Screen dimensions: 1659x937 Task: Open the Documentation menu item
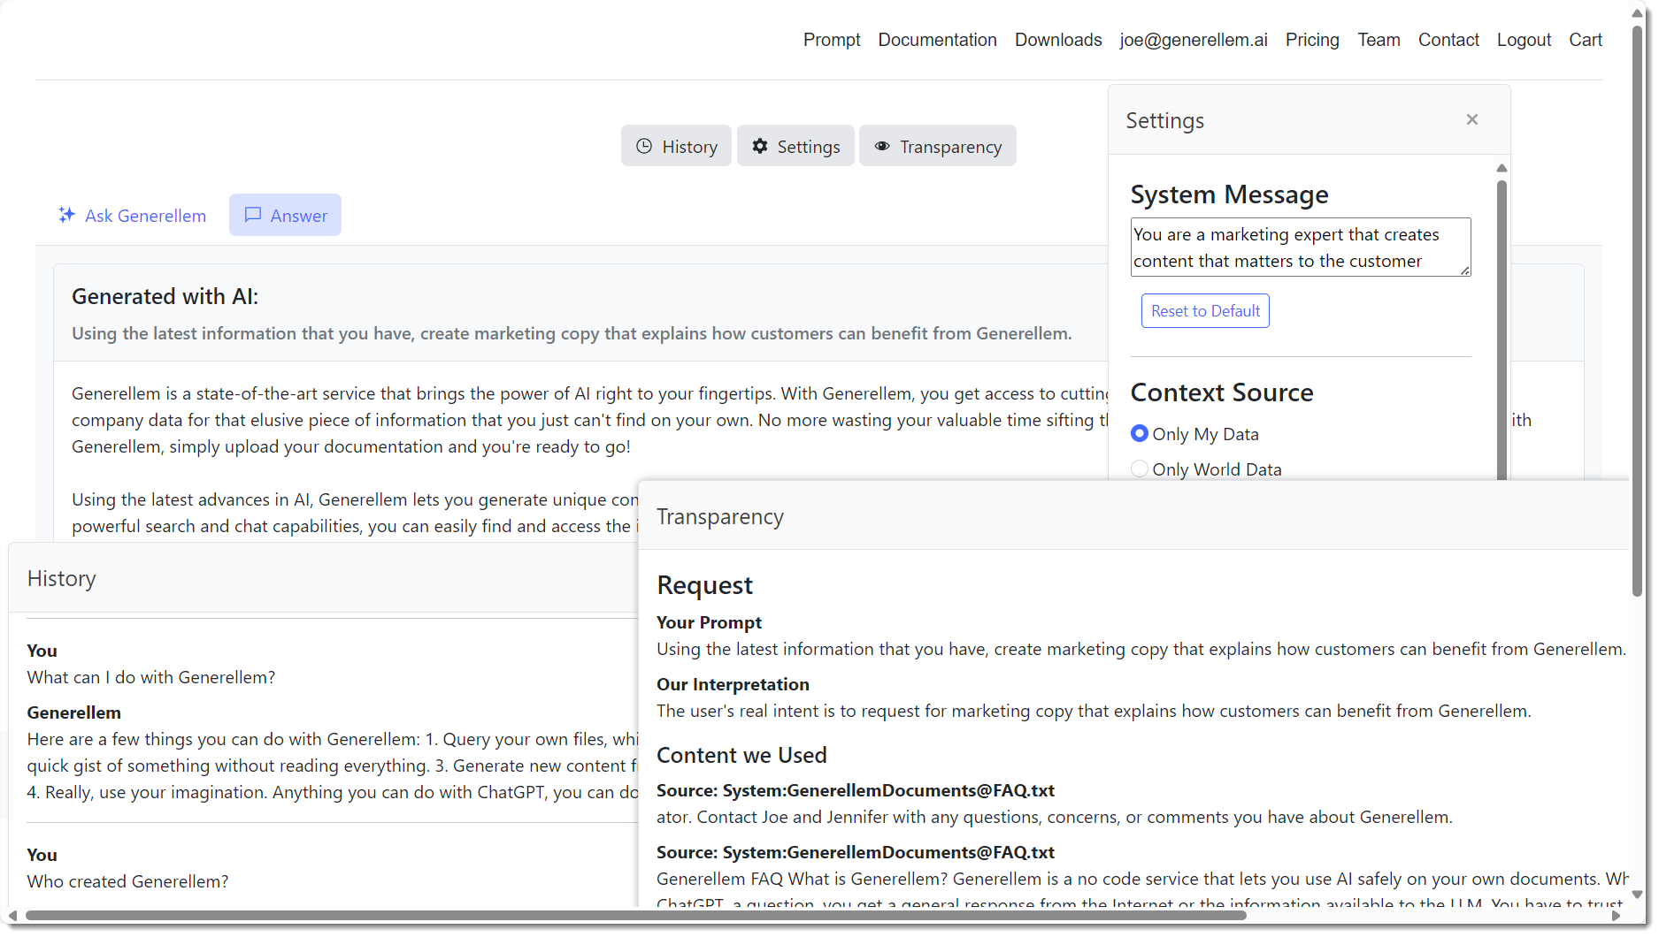(x=937, y=40)
